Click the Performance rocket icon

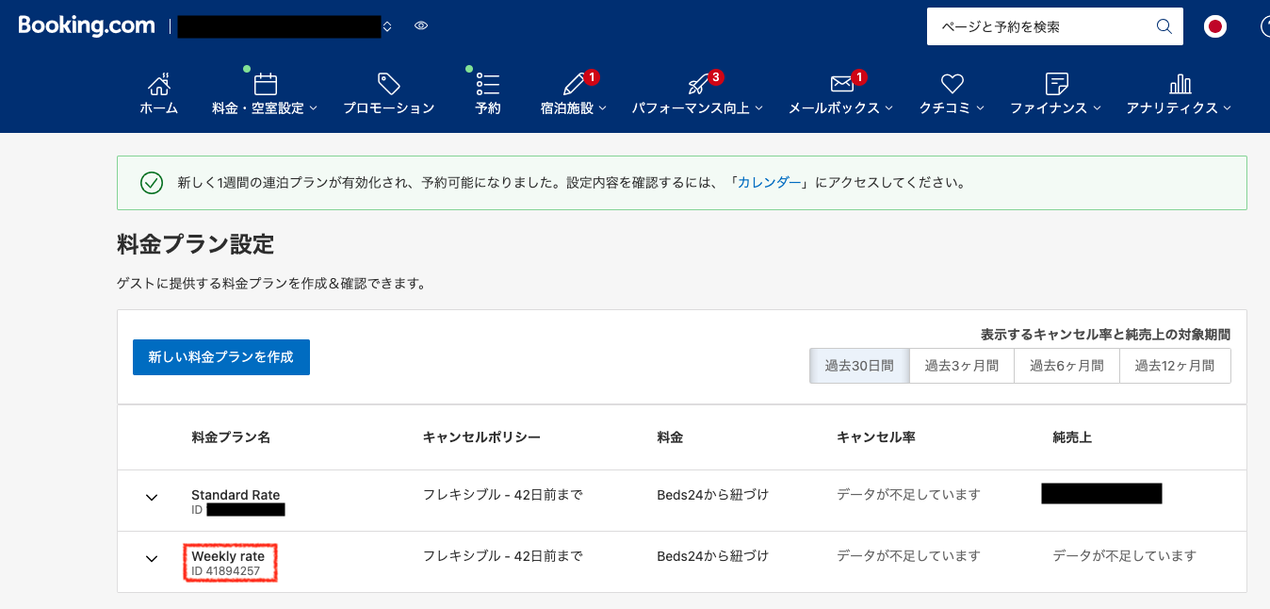tap(698, 85)
